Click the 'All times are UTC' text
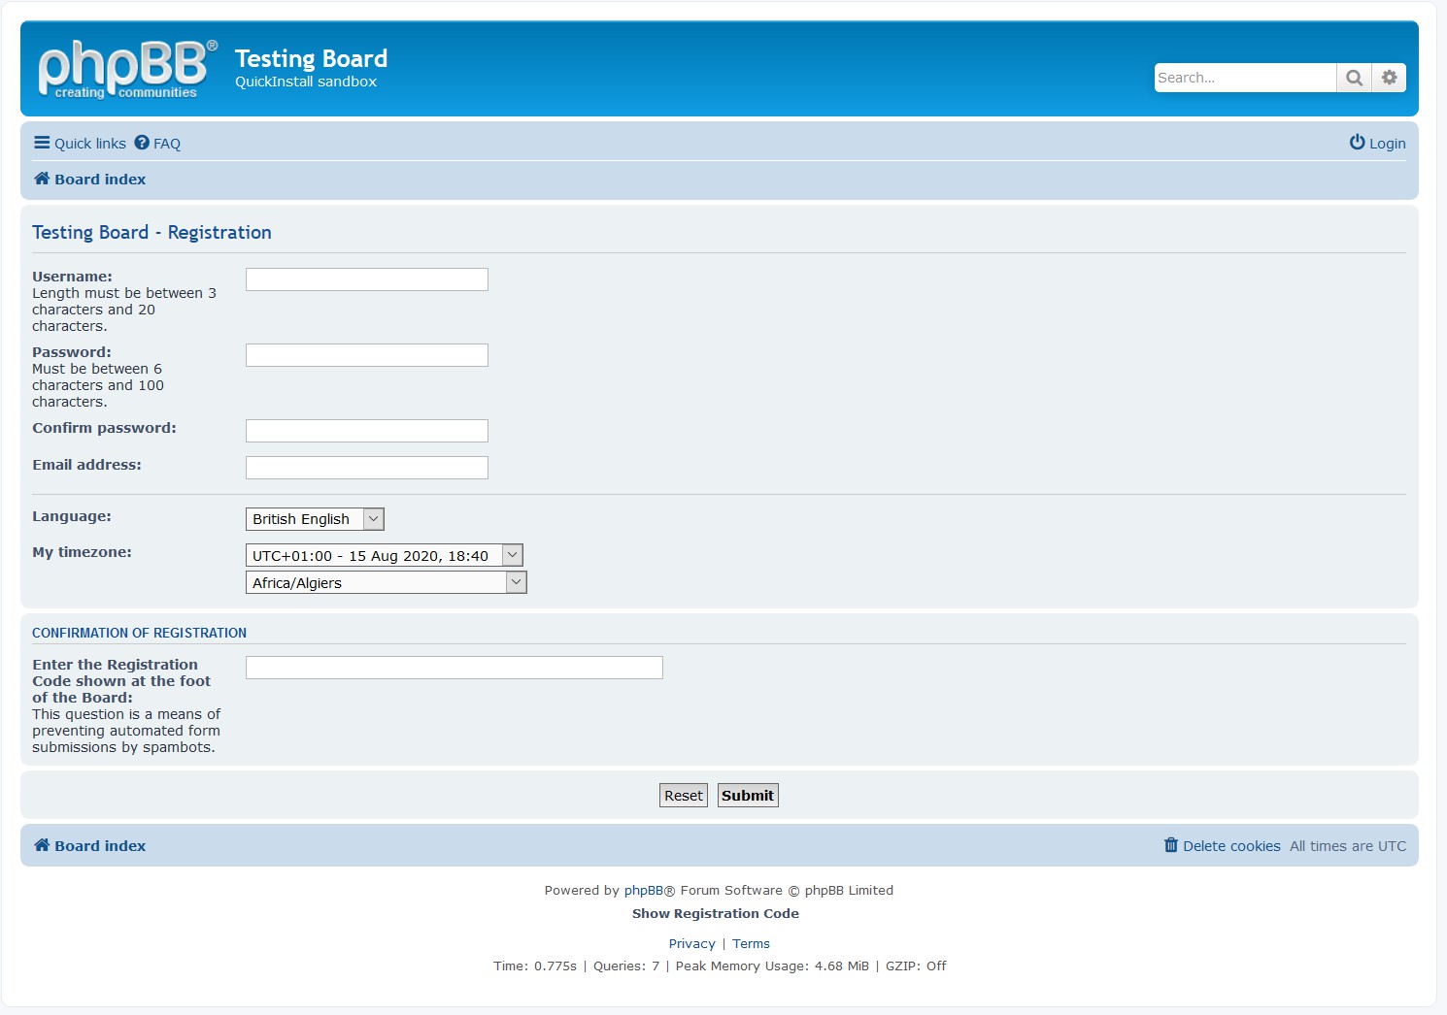Screen dimensions: 1447x1015 (x=1348, y=846)
